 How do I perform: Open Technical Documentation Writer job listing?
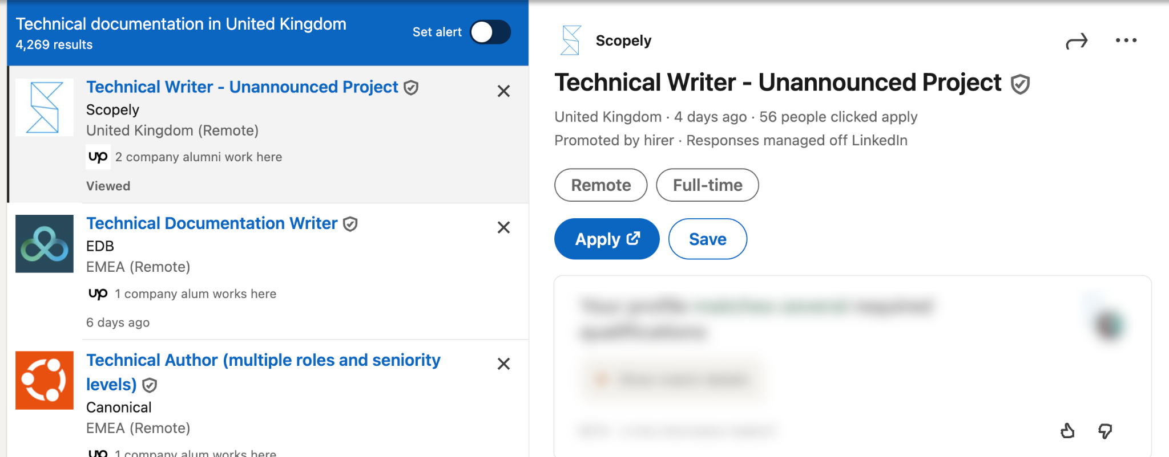pyautogui.click(x=212, y=223)
